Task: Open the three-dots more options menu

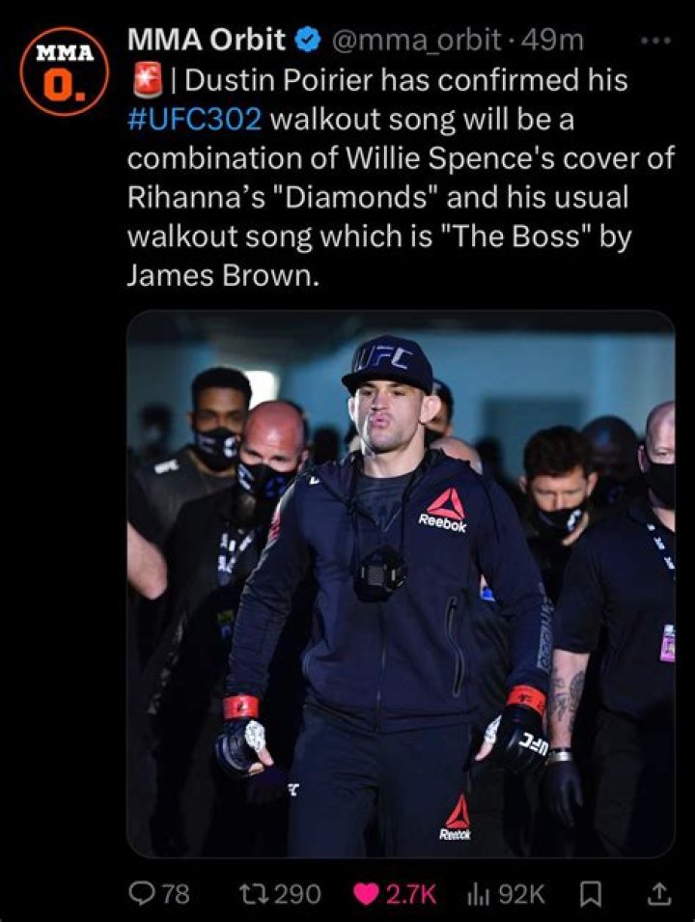Action: point(655,41)
